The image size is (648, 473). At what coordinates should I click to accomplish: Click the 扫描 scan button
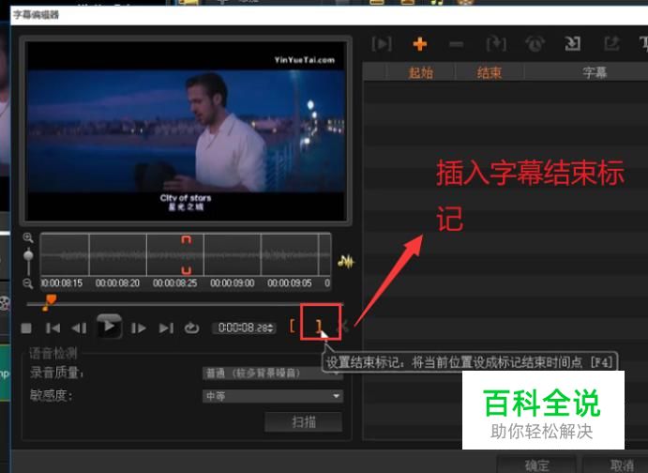(x=304, y=421)
